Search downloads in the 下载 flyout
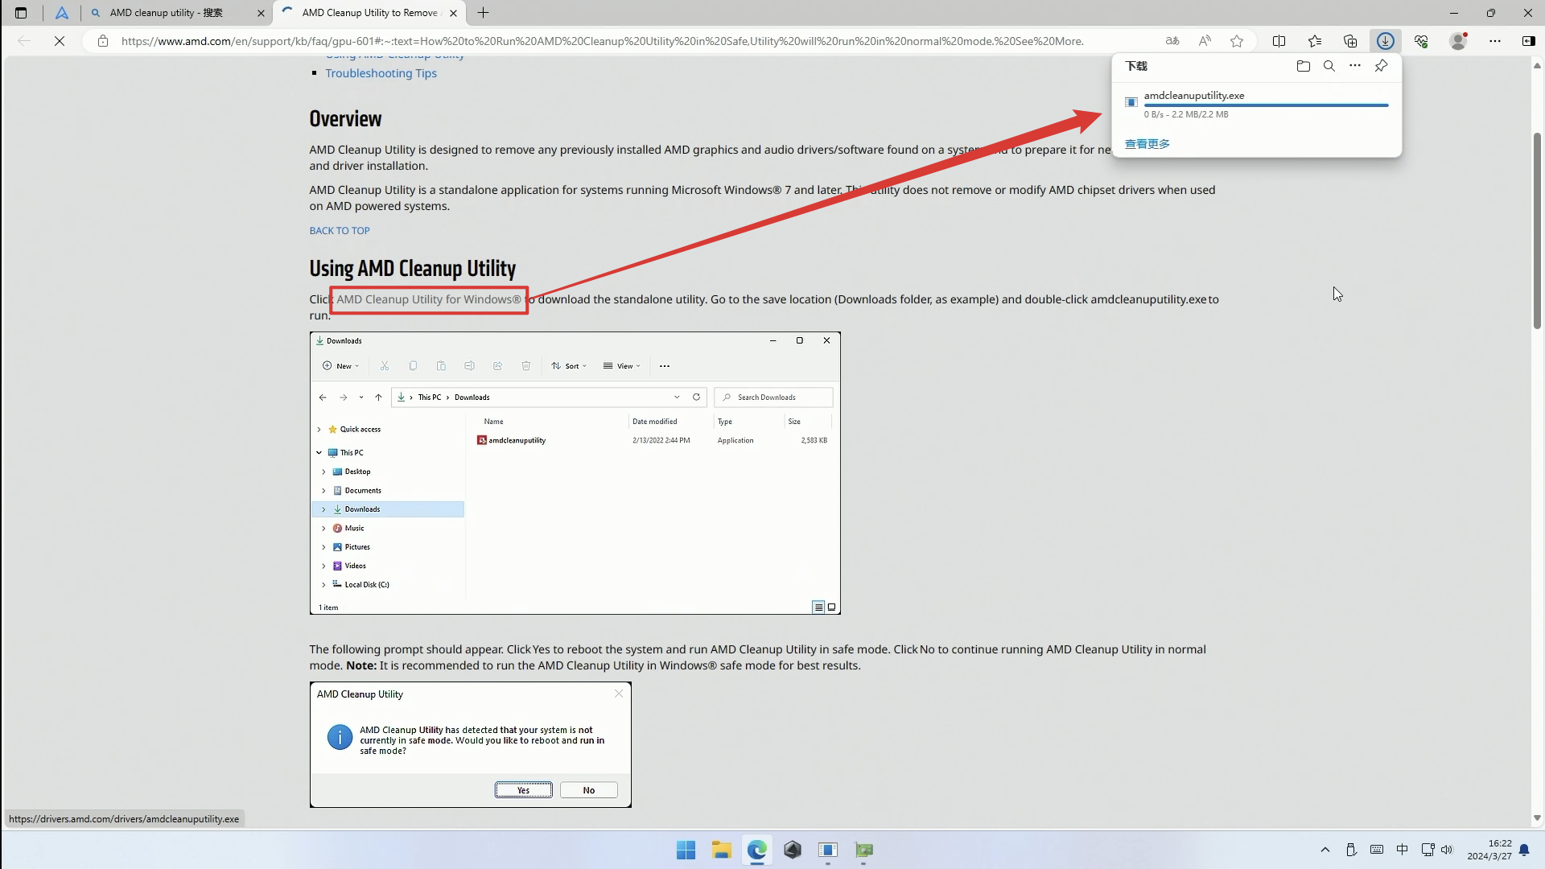The image size is (1545, 869). point(1329,66)
